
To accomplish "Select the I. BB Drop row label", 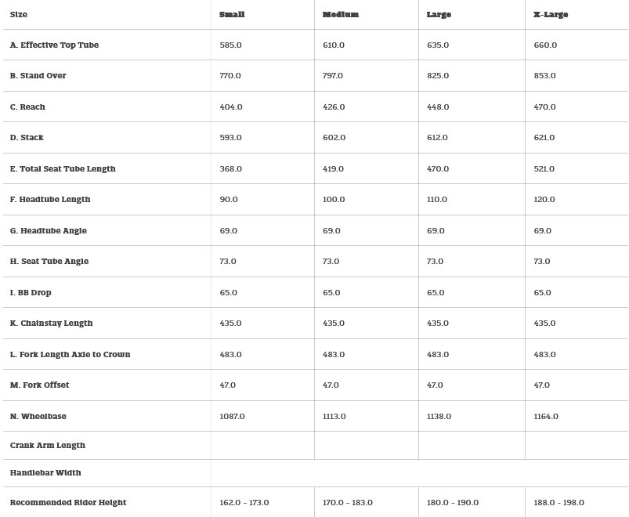I will (x=31, y=293).
